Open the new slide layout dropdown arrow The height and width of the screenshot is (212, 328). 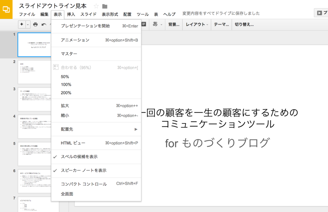pyautogui.click(x=28, y=24)
